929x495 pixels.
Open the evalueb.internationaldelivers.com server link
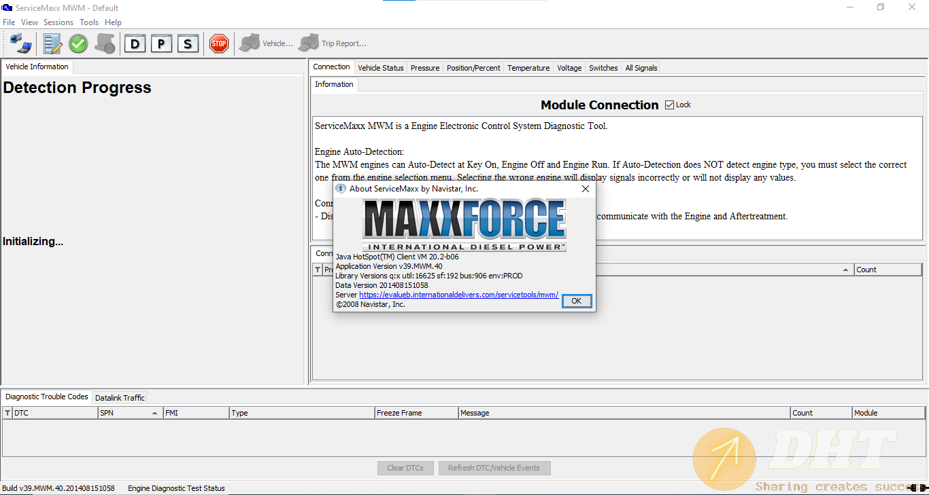[x=458, y=295]
